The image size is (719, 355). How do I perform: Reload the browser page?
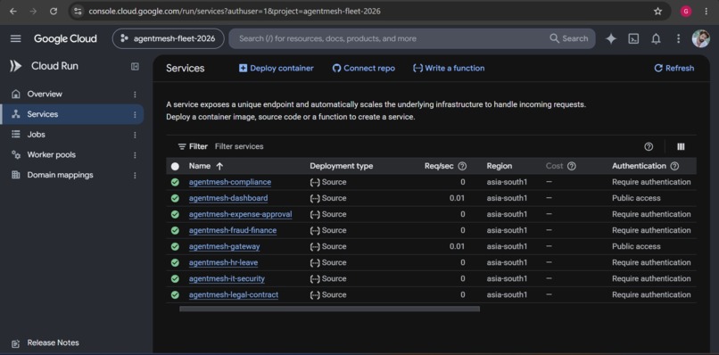(x=54, y=11)
